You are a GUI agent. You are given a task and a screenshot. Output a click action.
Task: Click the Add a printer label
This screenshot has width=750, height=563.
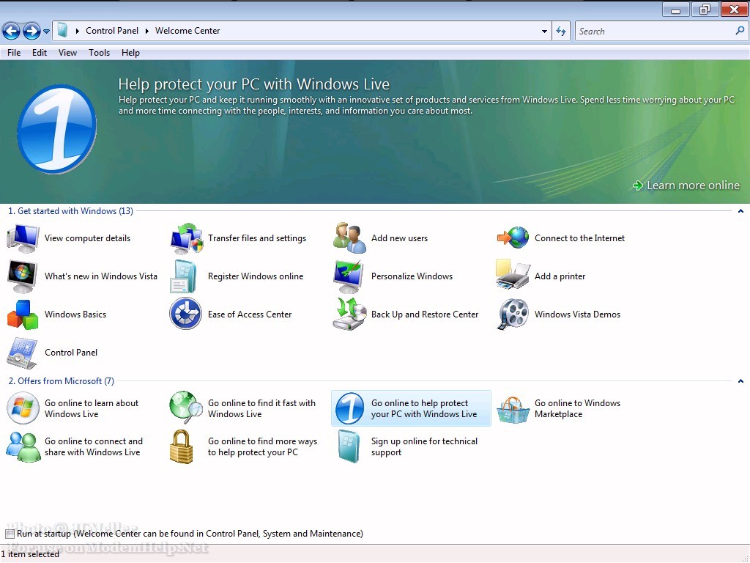560,276
